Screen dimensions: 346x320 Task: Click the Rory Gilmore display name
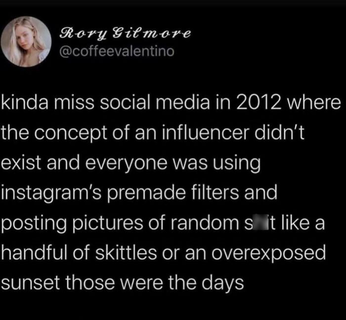tap(125, 34)
